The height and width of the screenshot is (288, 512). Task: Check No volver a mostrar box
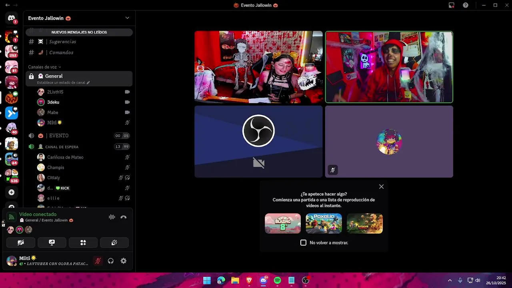[x=303, y=243]
